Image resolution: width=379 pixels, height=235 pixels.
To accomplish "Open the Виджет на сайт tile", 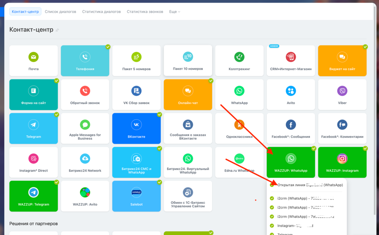I will pos(343,61).
